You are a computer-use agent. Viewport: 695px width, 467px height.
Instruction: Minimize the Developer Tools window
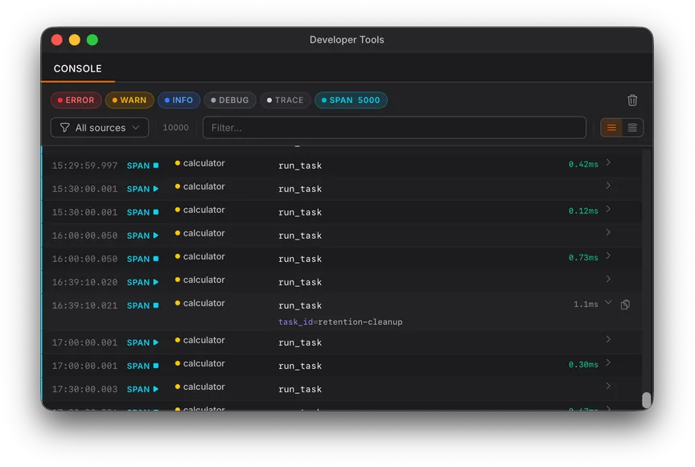(75, 40)
